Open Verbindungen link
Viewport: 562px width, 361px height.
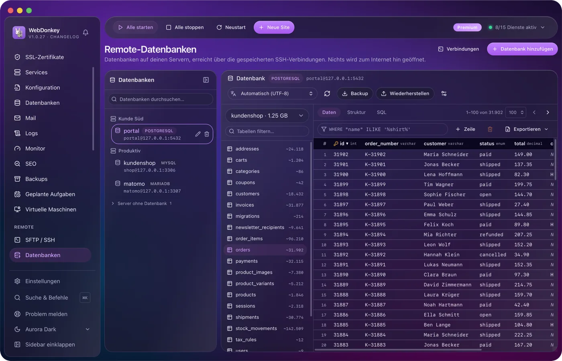458,49
